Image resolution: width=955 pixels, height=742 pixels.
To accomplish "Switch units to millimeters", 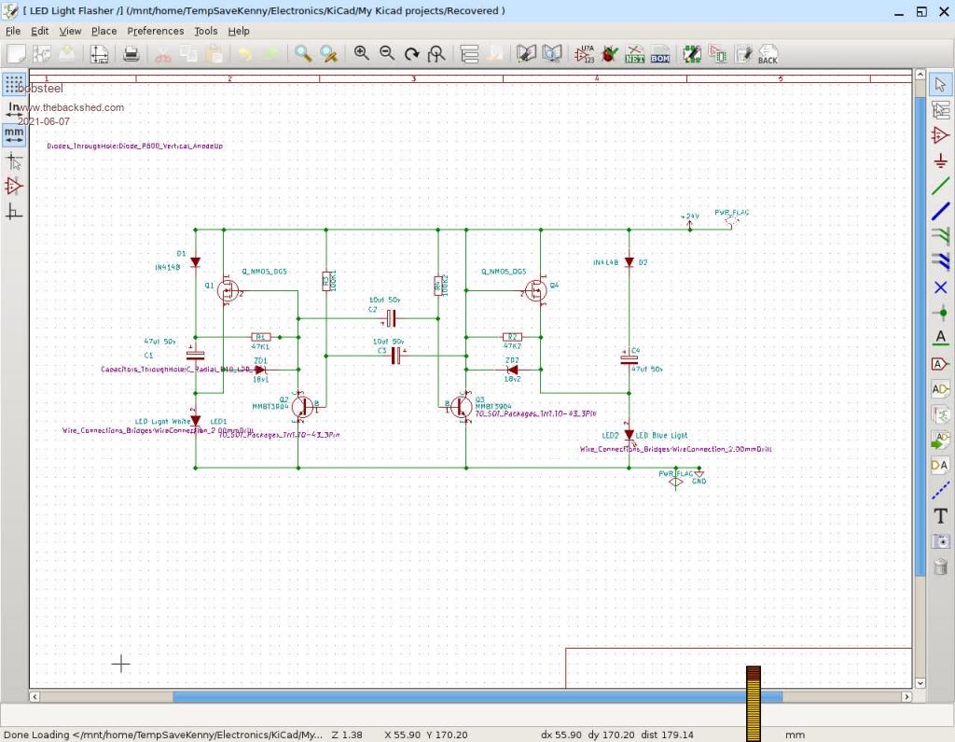I will [14, 134].
